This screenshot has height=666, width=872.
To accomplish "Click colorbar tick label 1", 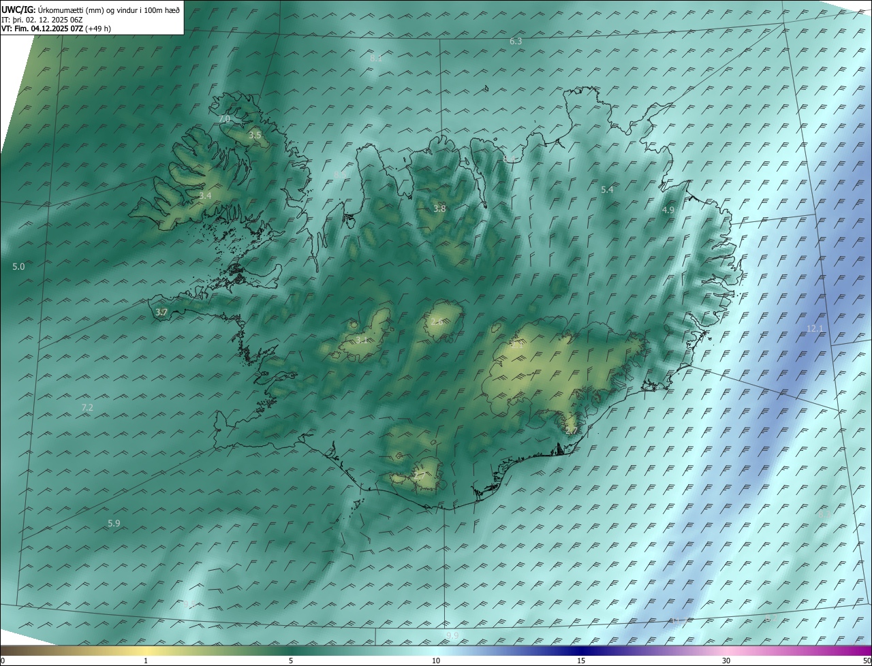I will (x=146, y=661).
